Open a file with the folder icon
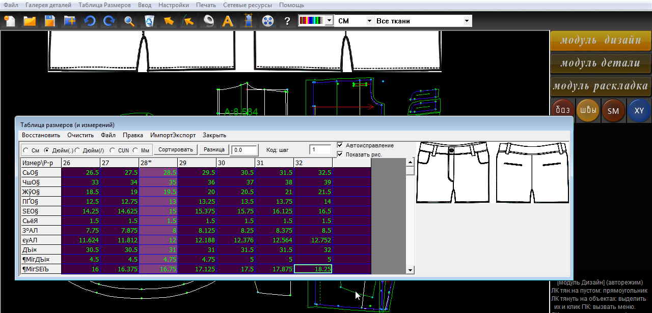 (30, 21)
